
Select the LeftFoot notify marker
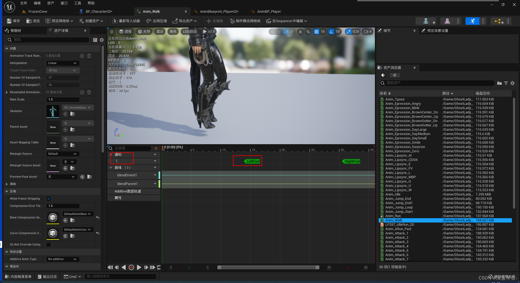coord(252,161)
